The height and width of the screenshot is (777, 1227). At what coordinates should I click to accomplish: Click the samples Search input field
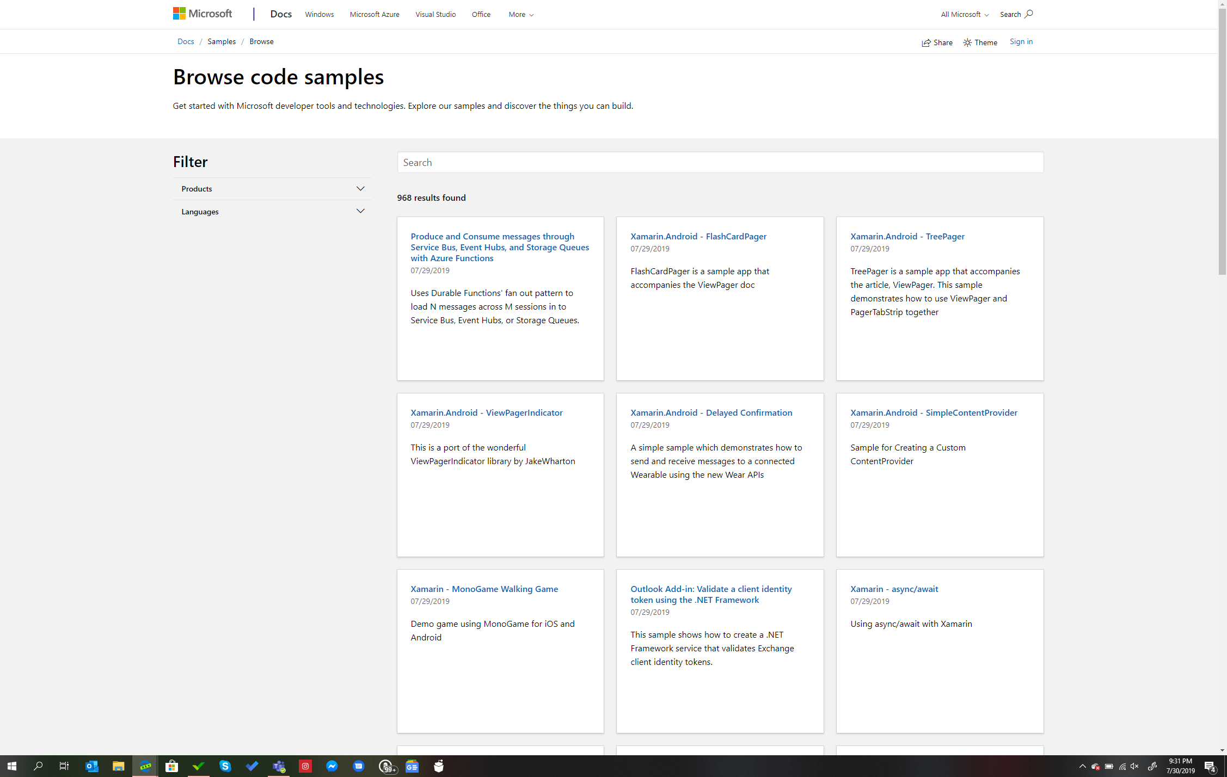tap(720, 163)
